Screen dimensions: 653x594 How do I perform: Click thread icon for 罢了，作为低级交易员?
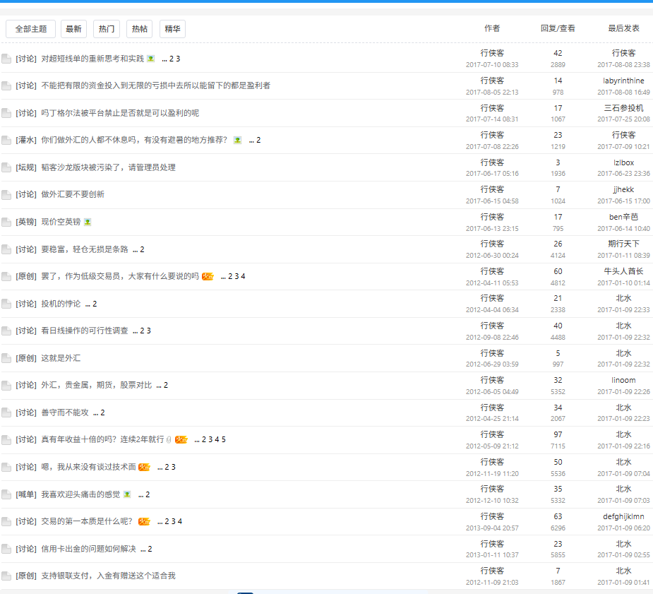coord(6,277)
